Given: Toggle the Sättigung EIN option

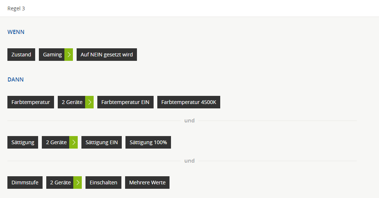Looking at the screenshot, I should click(101, 142).
